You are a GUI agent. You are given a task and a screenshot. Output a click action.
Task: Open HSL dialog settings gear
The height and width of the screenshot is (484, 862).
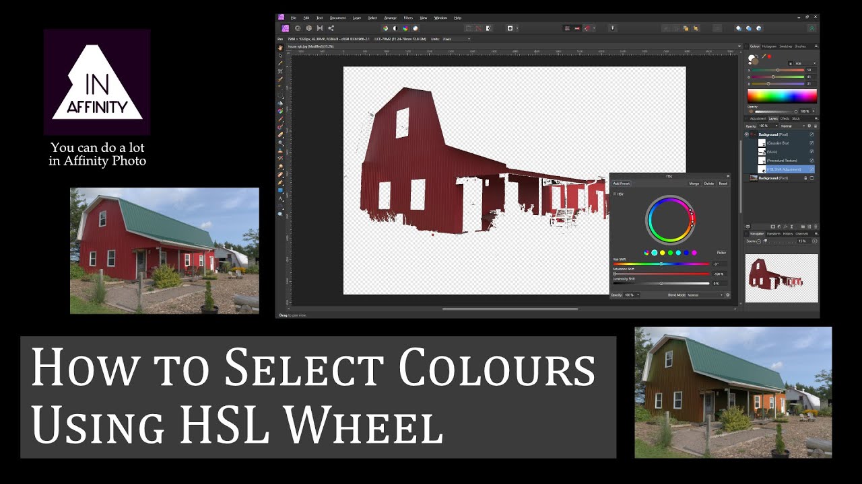point(728,294)
